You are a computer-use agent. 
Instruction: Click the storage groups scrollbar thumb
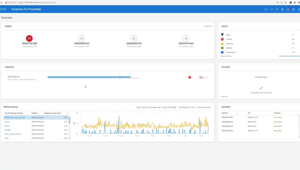[69, 121]
